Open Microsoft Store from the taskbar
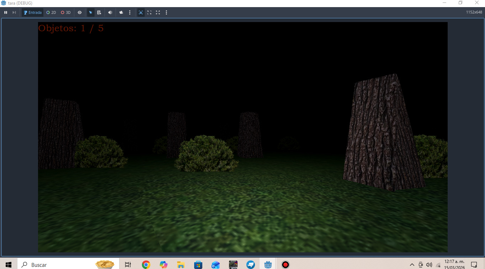The width and height of the screenshot is (485, 269). 198,265
